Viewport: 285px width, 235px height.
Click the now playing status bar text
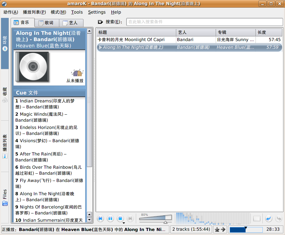85,229
